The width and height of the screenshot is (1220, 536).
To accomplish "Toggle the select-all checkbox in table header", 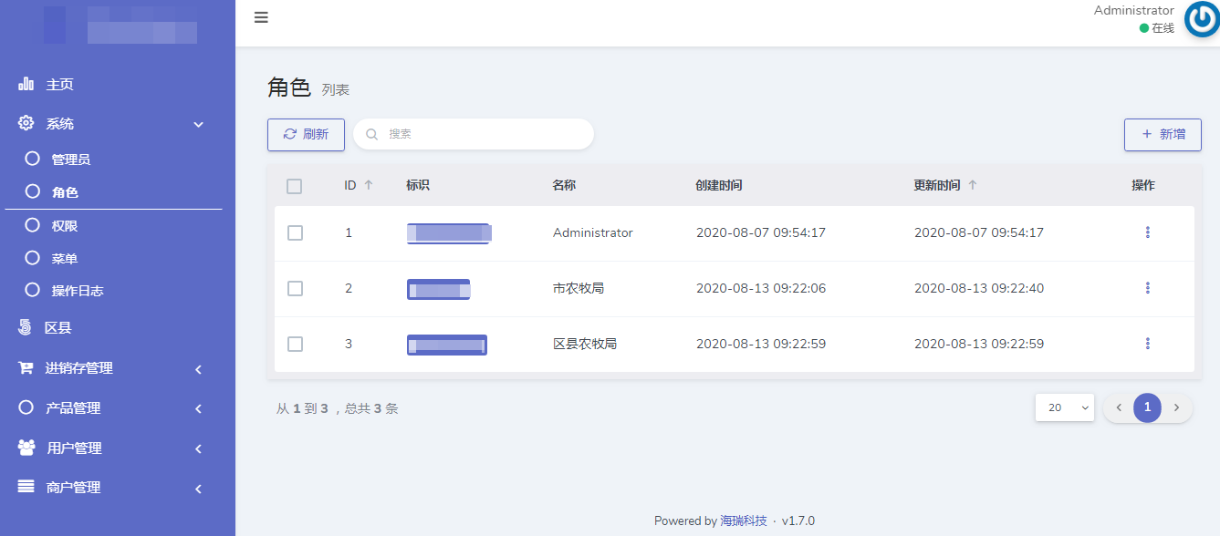I will coord(294,186).
